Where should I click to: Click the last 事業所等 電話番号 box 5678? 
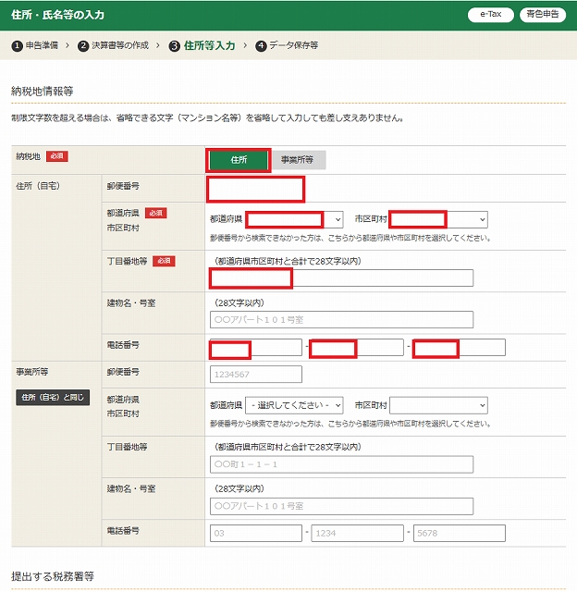coord(459,533)
